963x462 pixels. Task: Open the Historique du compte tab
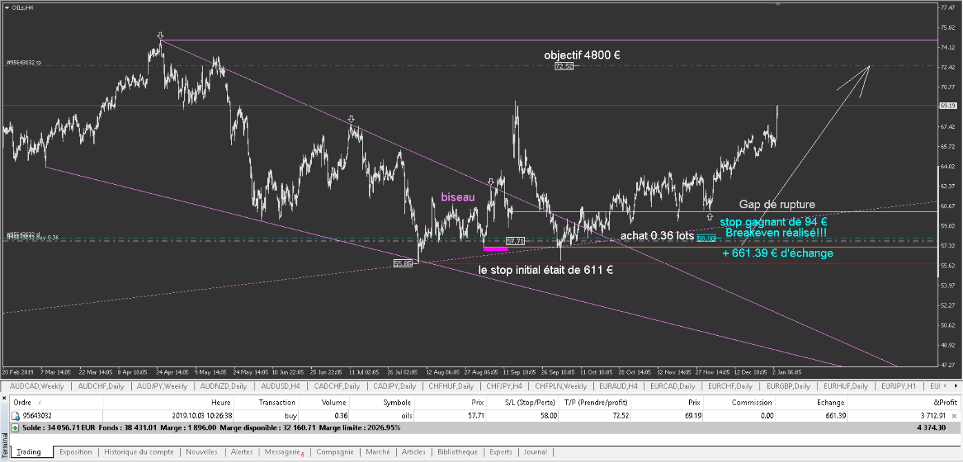click(x=139, y=452)
